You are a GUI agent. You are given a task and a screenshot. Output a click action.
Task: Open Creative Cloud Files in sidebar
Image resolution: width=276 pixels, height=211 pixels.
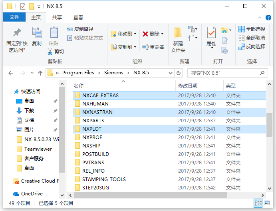click(x=40, y=181)
